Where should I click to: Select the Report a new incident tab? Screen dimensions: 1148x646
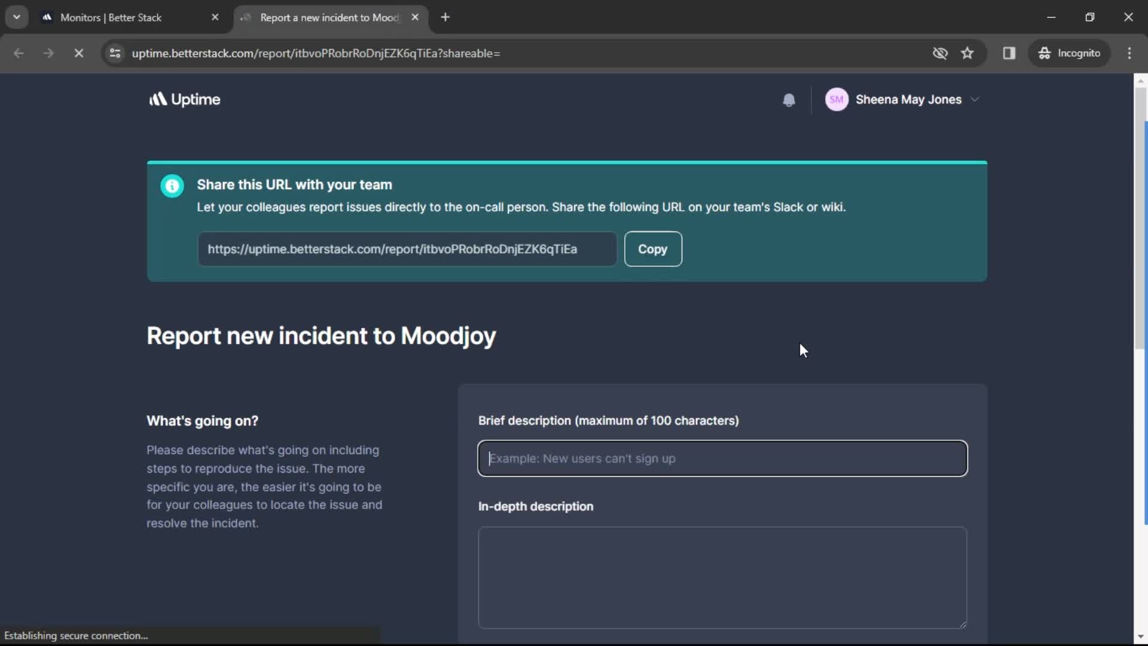pyautogui.click(x=329, y=17)
